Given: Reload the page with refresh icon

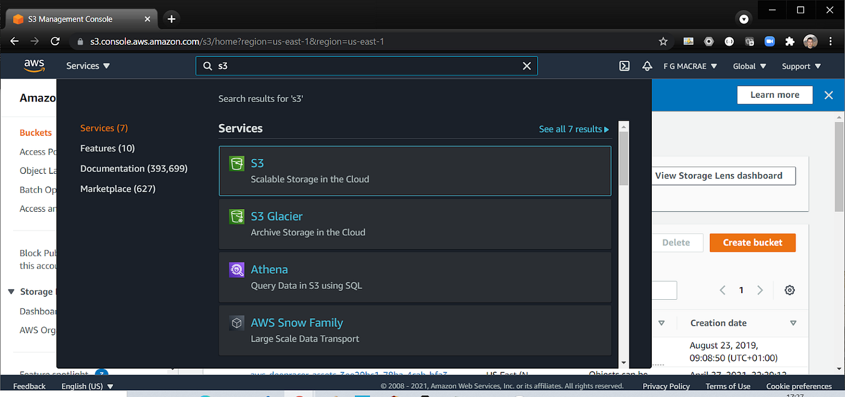Looking at the screenshot, I should [55, 41].
